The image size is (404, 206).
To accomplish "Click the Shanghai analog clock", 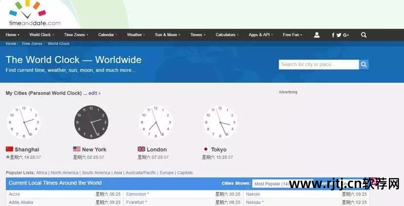I will (x=24, y=122).
